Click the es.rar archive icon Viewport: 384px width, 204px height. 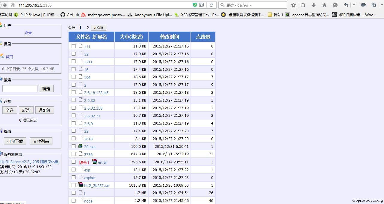94,162
